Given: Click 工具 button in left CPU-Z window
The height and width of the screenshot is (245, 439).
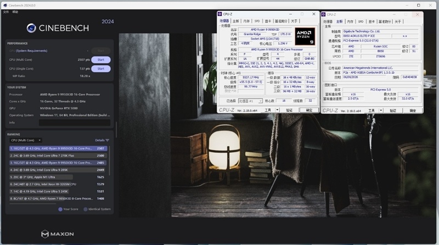Looking at the screenshot, I should [268, 110].
